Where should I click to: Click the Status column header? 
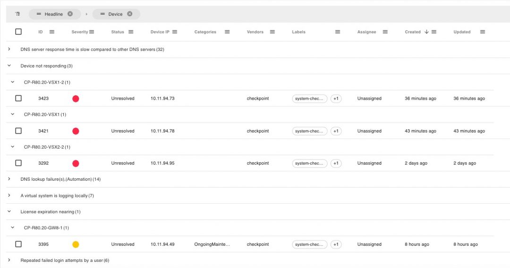pos(118,32)
